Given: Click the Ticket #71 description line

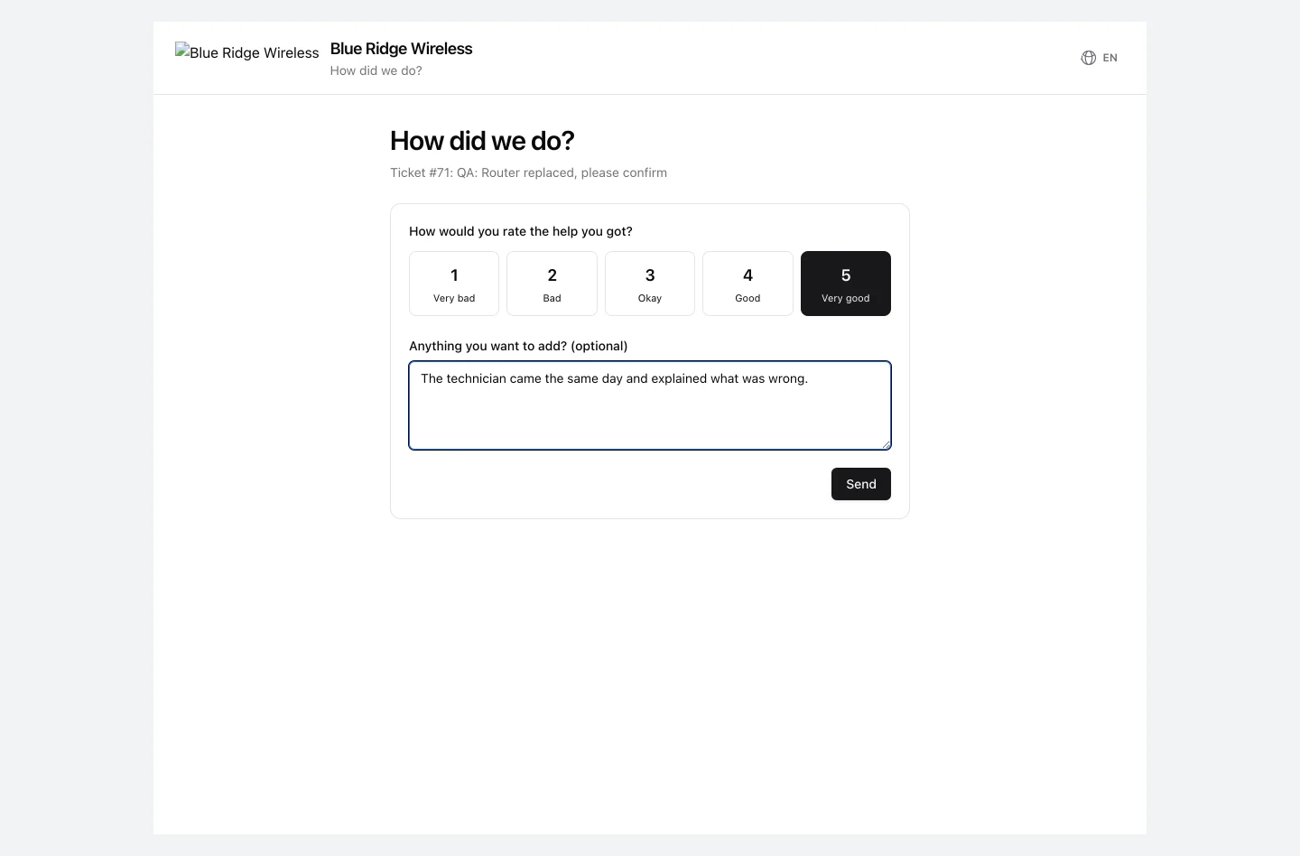Looking at the screenshot, I should tap(529, 172).
